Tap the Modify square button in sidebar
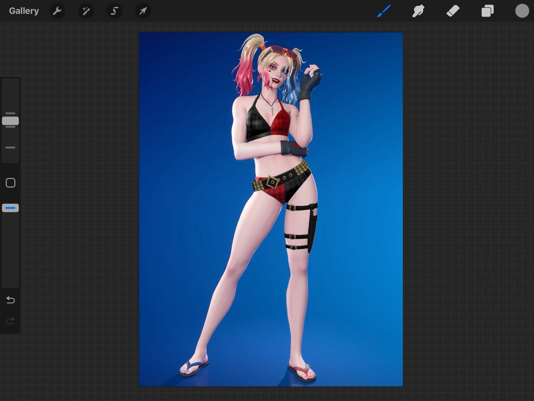Image resolution: width=534 pixels, height=401 pixels. coord(10,183)
